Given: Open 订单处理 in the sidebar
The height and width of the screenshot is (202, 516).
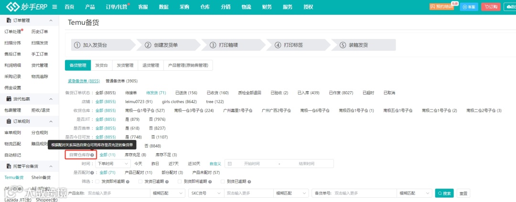Looking at the screenshot, I should (x=13, y=32).
